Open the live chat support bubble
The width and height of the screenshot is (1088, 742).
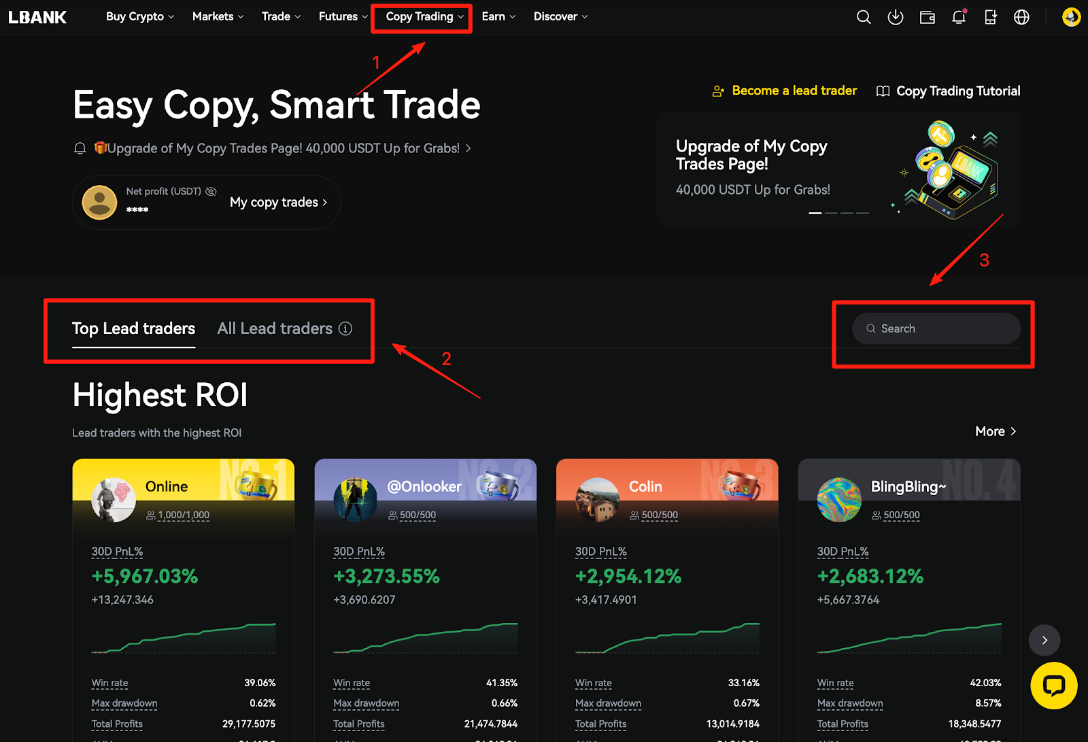(x=1053, y=686)
